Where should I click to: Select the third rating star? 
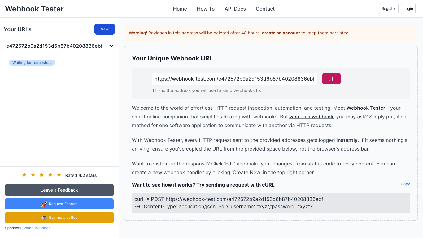click(x=42, y=175)
